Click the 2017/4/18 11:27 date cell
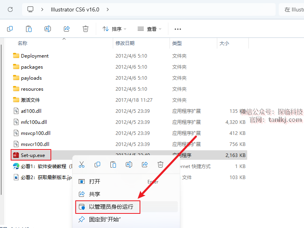 pos(134,100)
